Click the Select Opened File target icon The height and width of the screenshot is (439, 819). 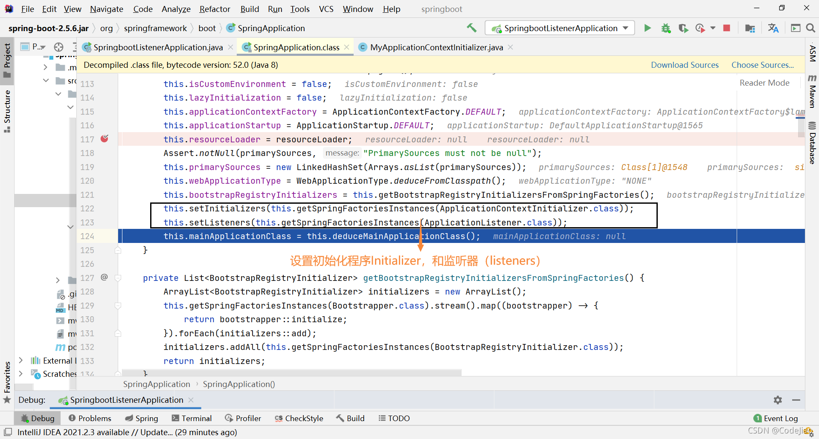point(59,47)
